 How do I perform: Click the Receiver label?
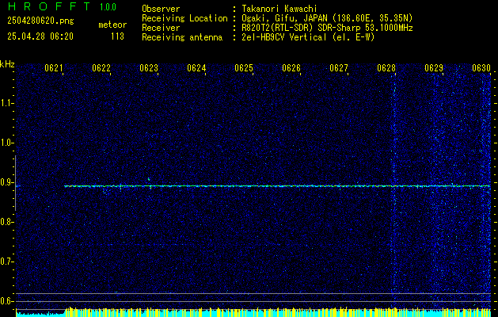pyautogui.click(x=161, y=28)
